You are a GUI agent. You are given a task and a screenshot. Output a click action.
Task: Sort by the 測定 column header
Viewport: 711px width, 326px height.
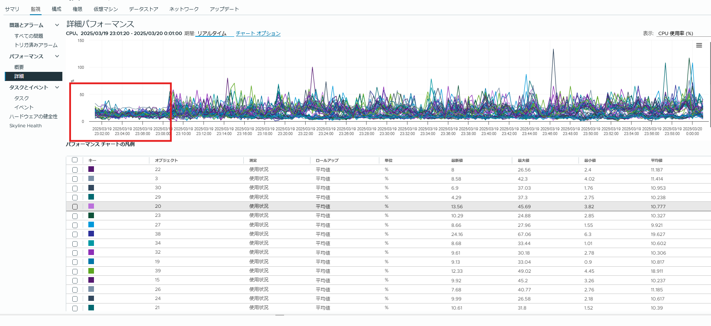[253, 161]
